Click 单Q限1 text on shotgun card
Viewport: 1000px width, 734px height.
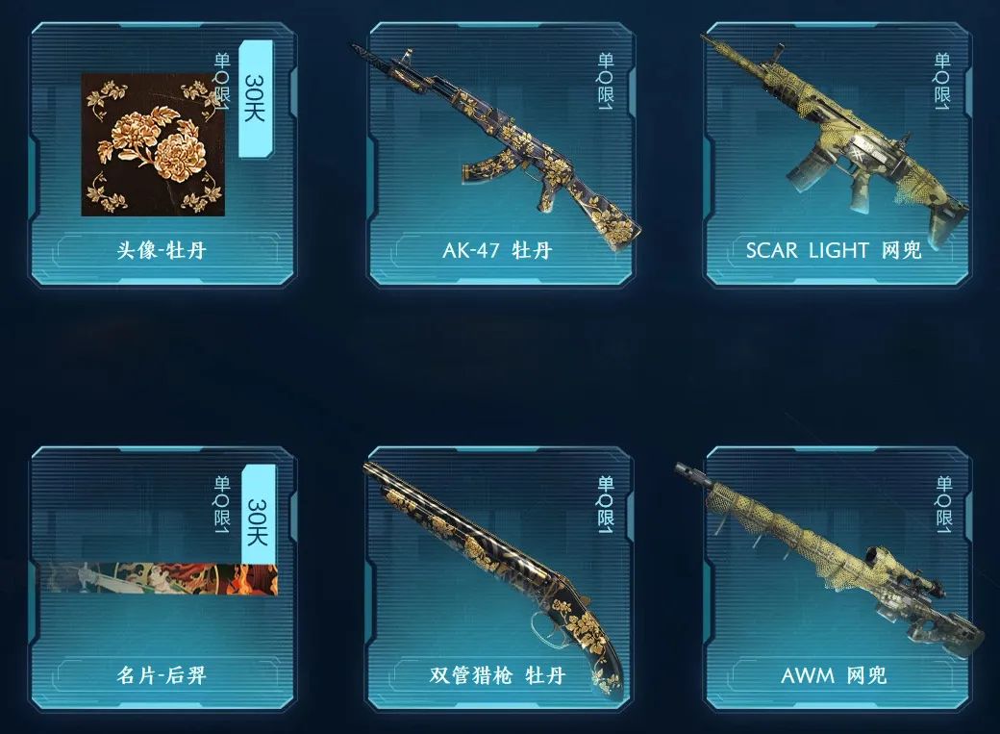606,505
